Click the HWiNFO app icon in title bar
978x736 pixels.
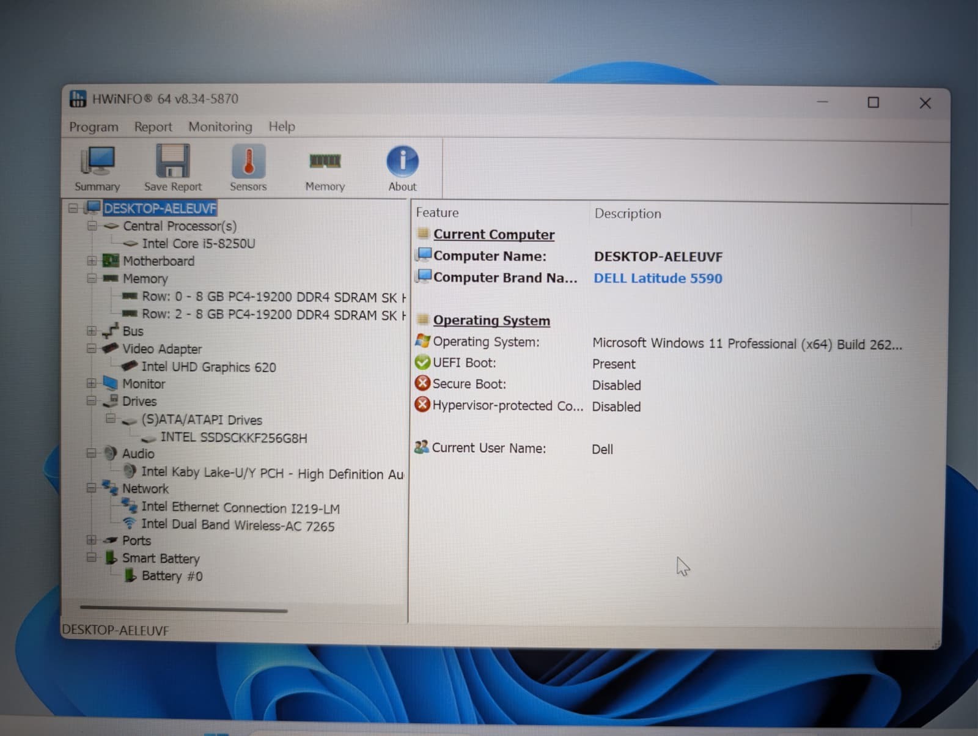78,98
